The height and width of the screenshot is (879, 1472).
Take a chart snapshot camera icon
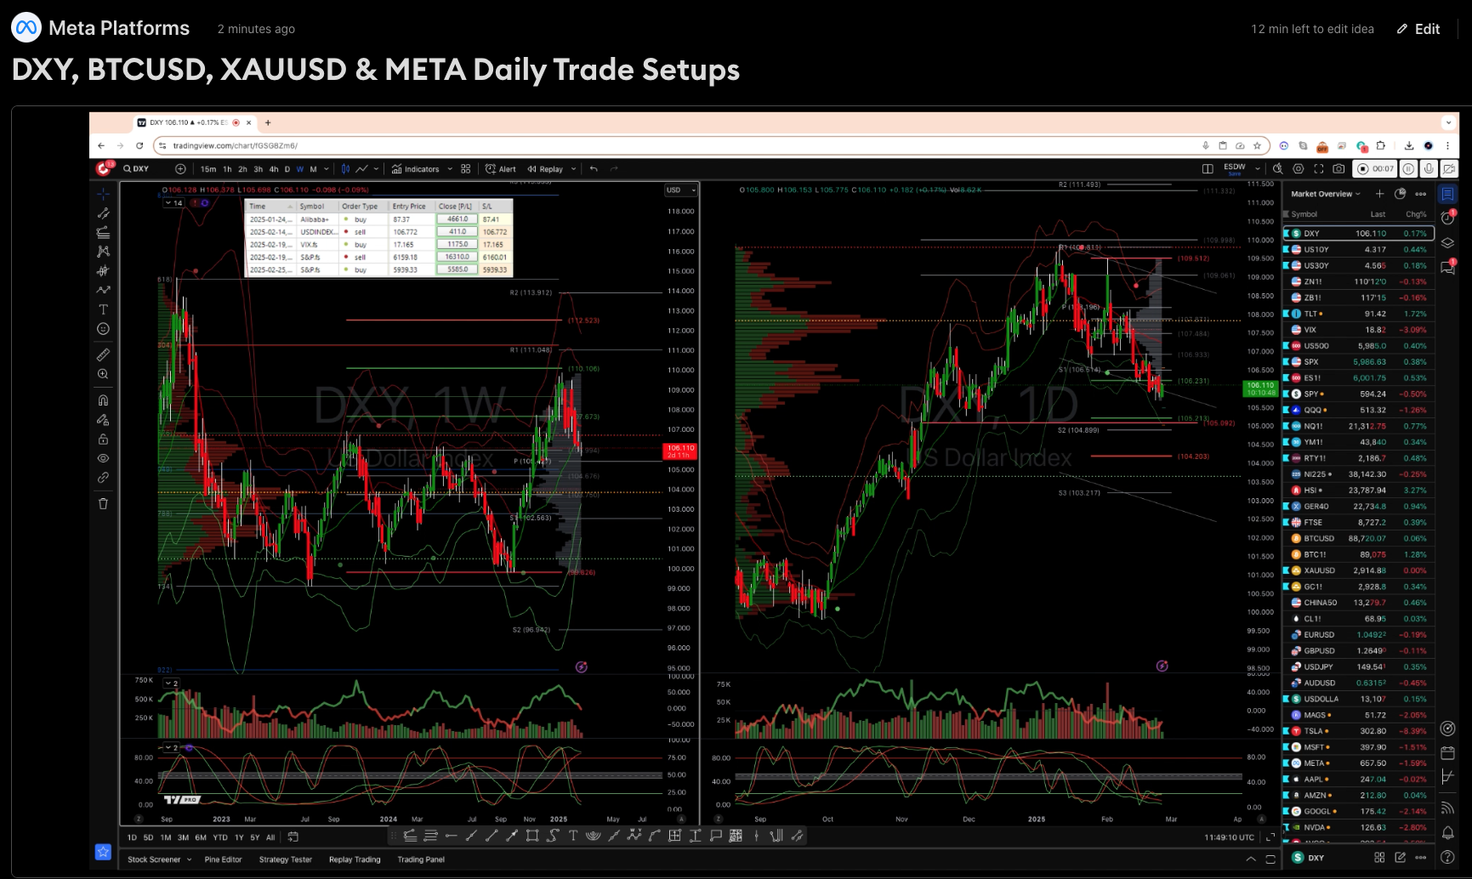[x=1339, y=169]
